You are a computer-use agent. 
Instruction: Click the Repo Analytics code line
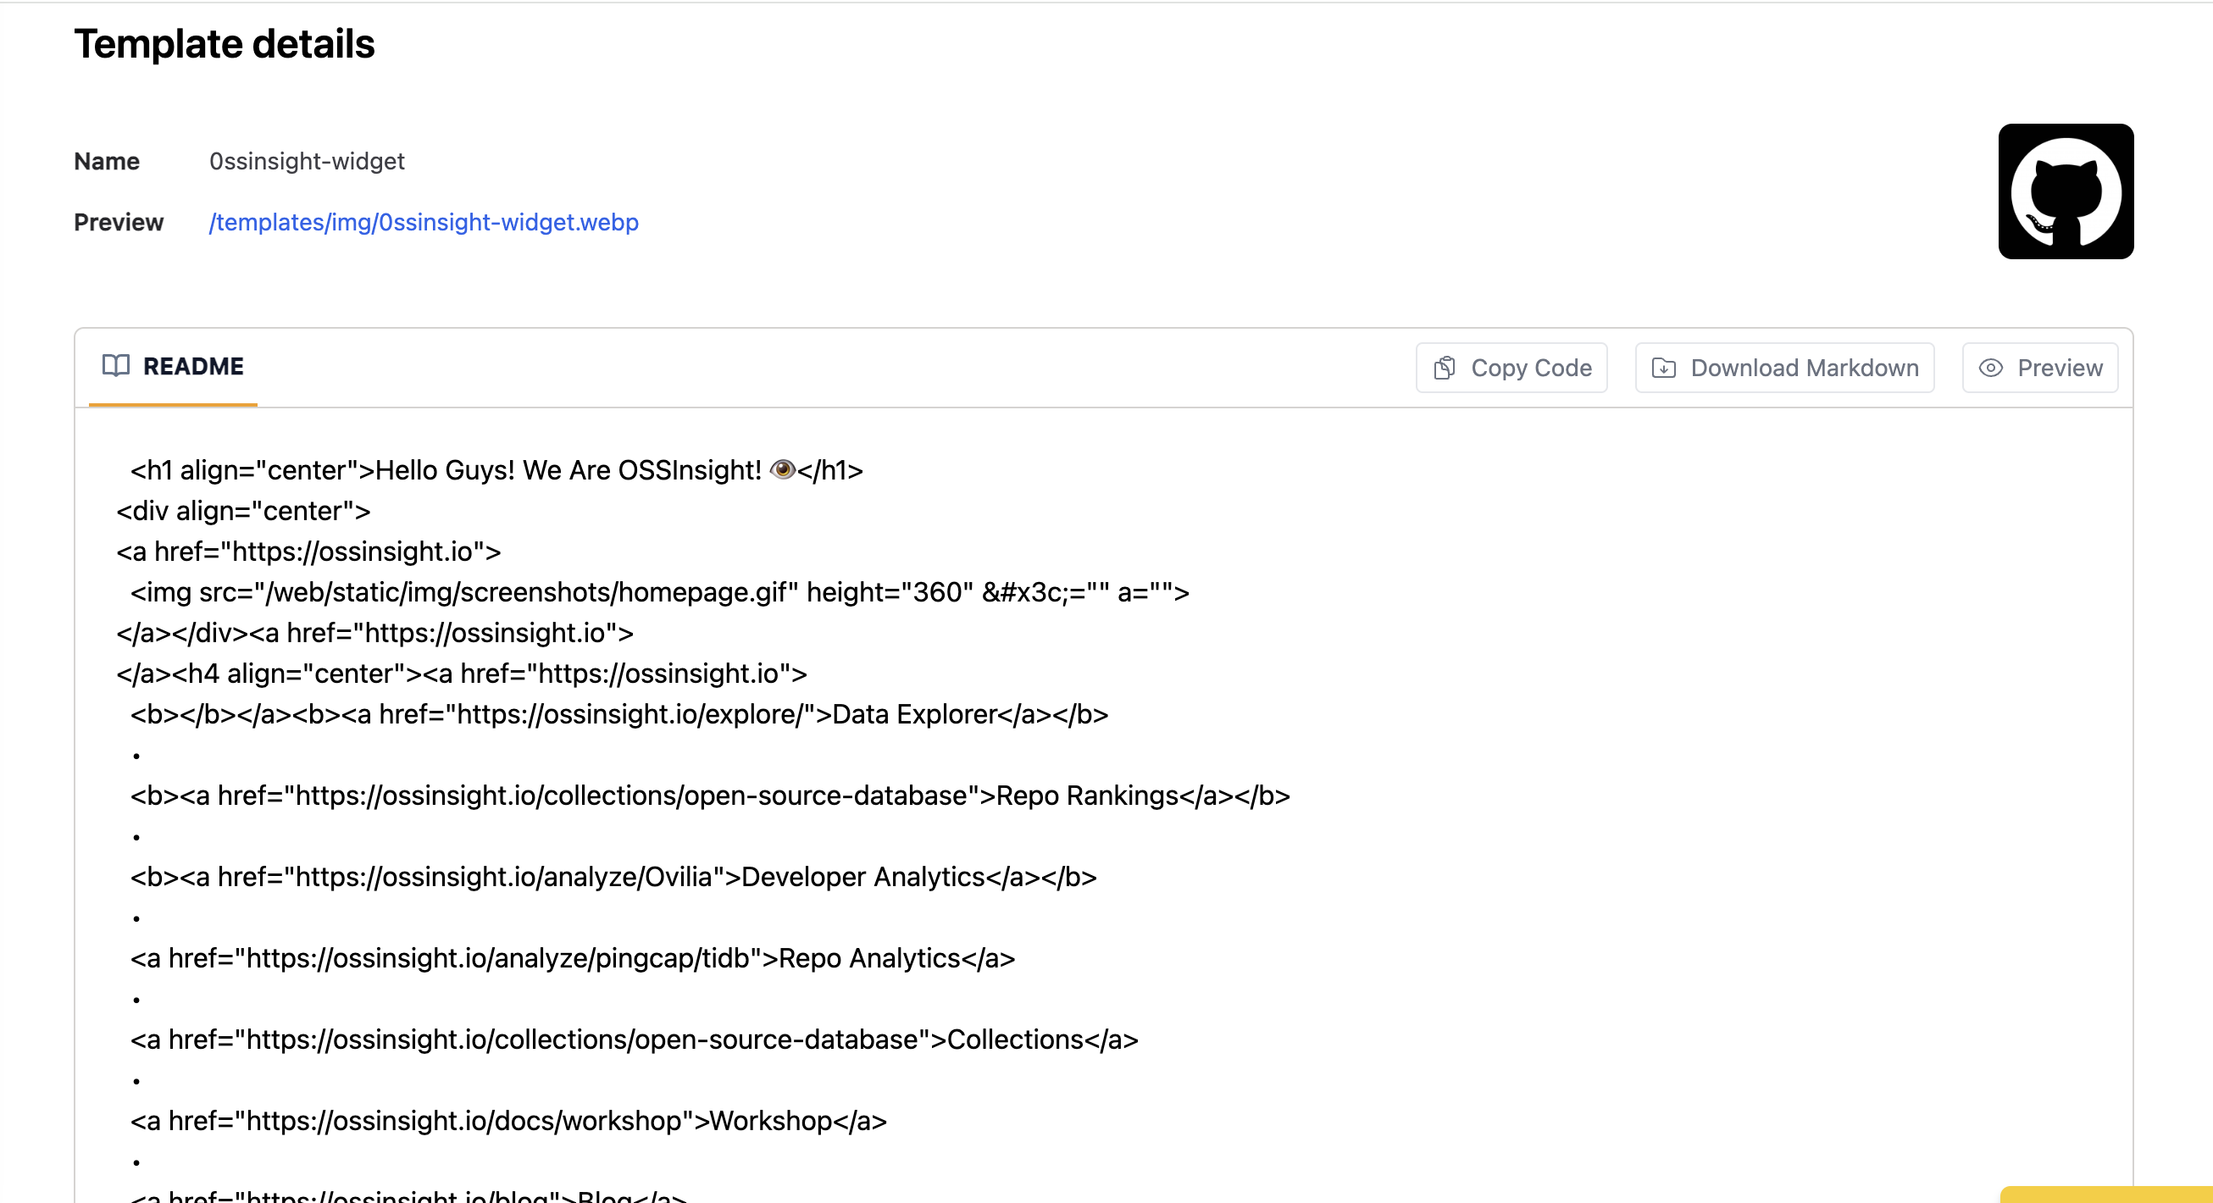tap(573, 958)
